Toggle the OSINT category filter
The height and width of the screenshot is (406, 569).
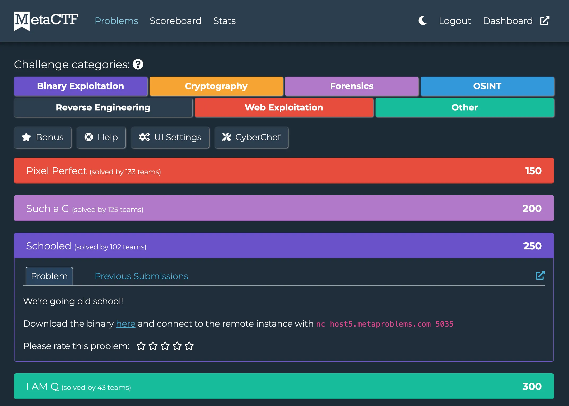coord(487,86)
